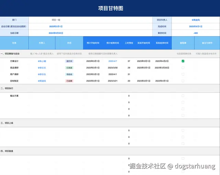The width and height of the screenshot is (220, 175).
Task: Open @周凌风 mention in 目标制定 row
Action: coord(42,81)
